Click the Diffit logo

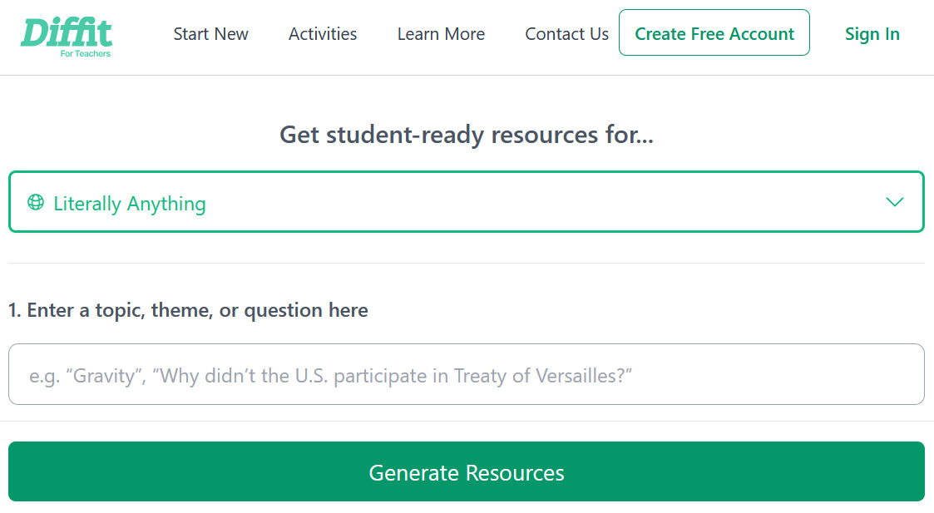click(x=67, y=32)
